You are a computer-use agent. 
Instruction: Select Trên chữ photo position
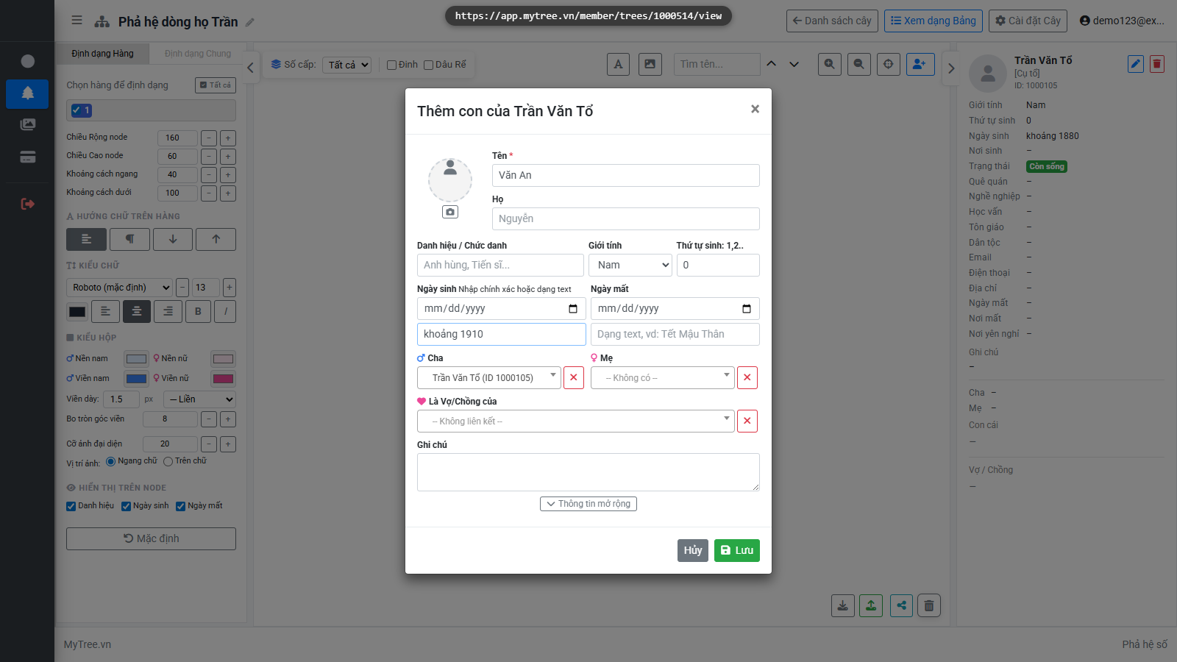tap(168, 461)
